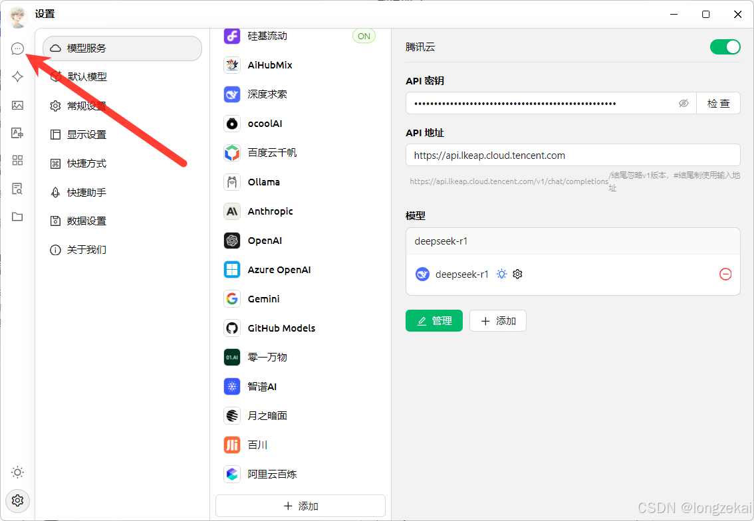Select the 月之暗面 provider
The width and height of the screenshot is (754, 521).
[300, 416]
